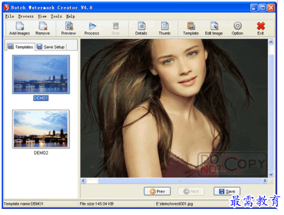Open the Tools menu
The image size is (284, 215).
tap(56, 16)
